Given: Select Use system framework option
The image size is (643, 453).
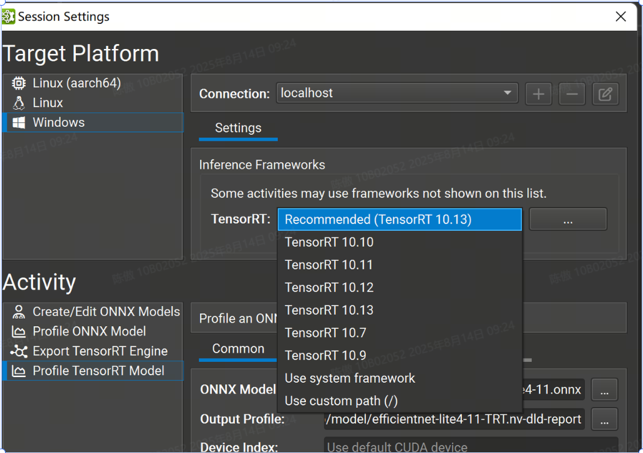Looking at the screenshot, I should click(400, 378).
